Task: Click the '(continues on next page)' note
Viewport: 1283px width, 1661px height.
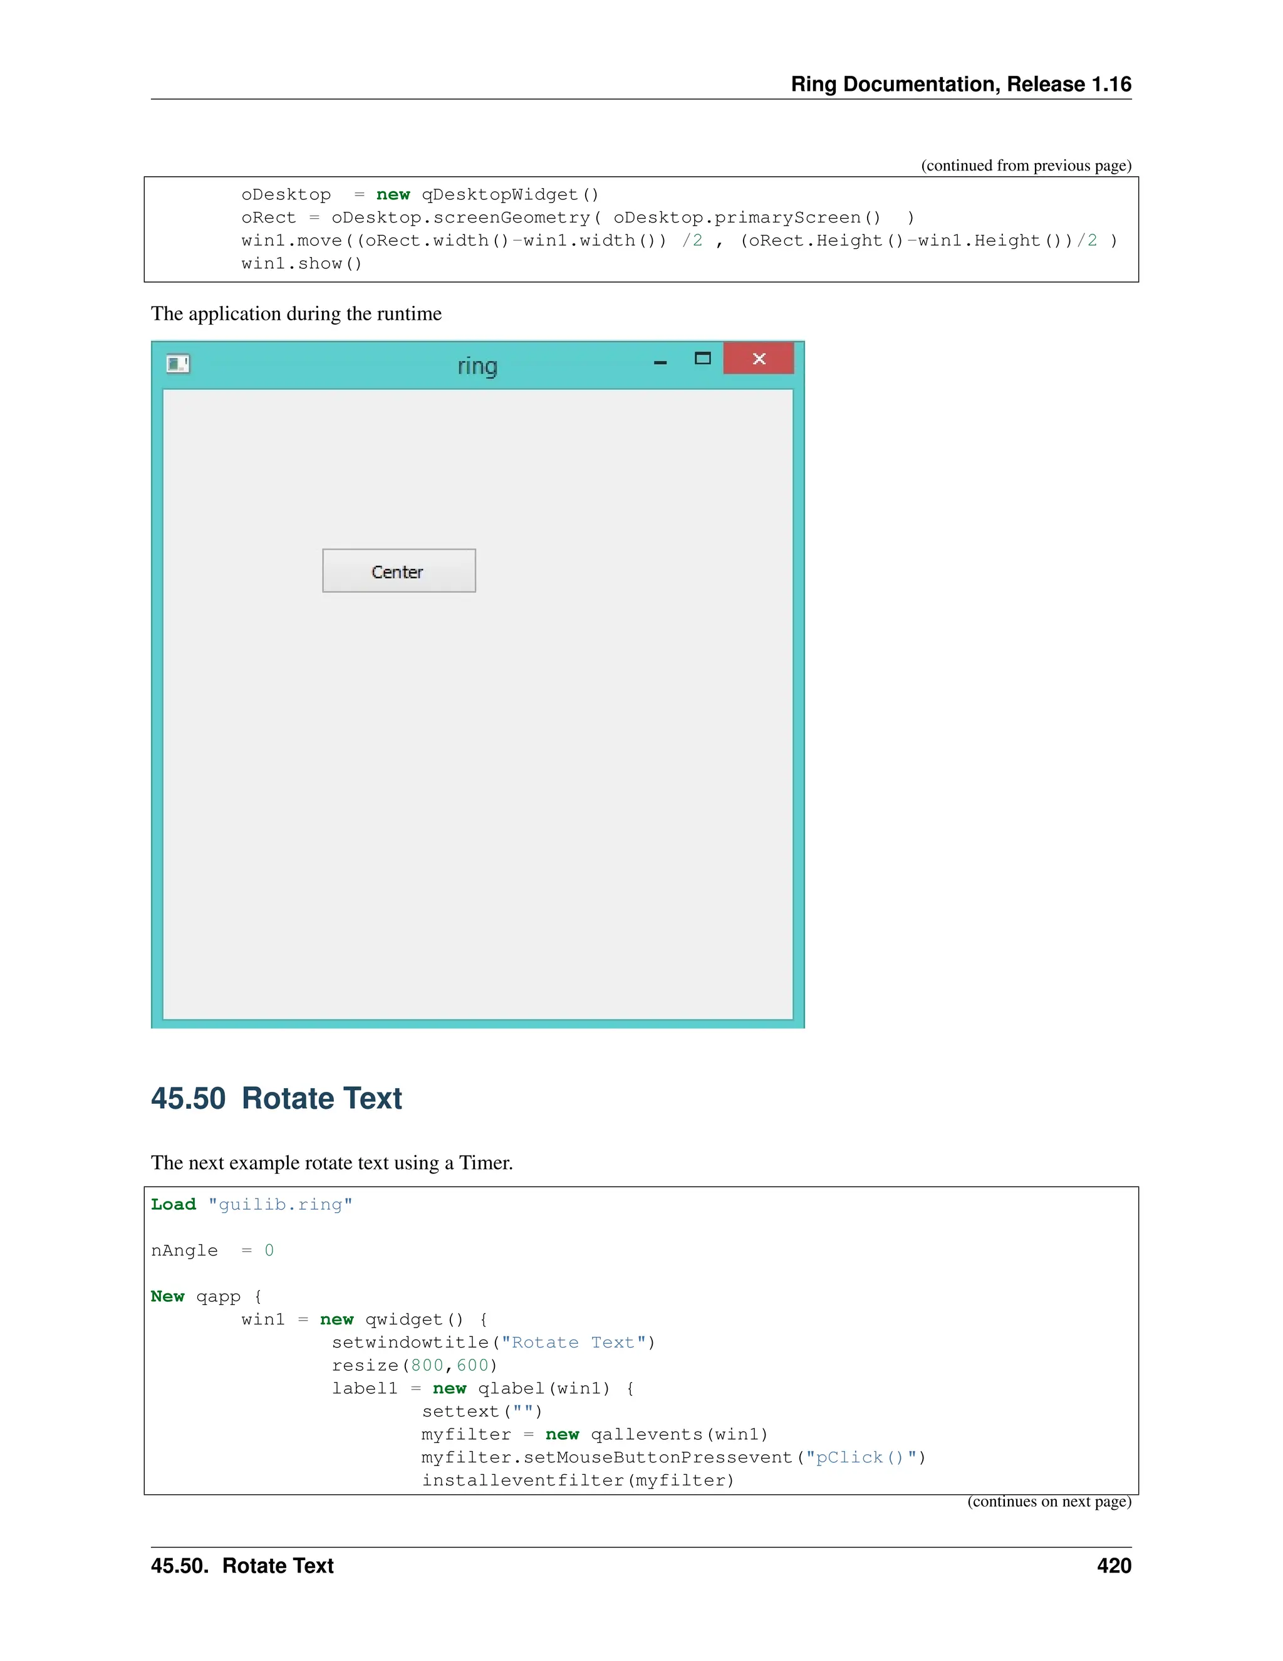Action: tap(1049, 1501)
